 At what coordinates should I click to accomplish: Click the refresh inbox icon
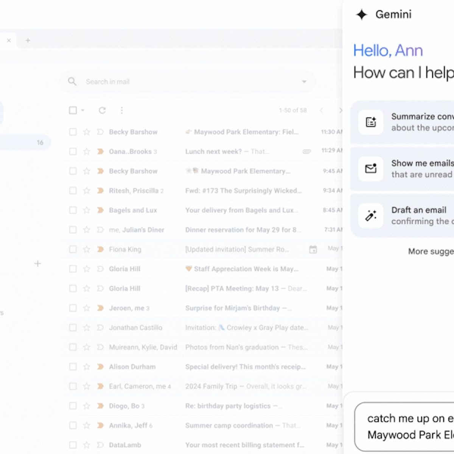[x=102, y=110]
